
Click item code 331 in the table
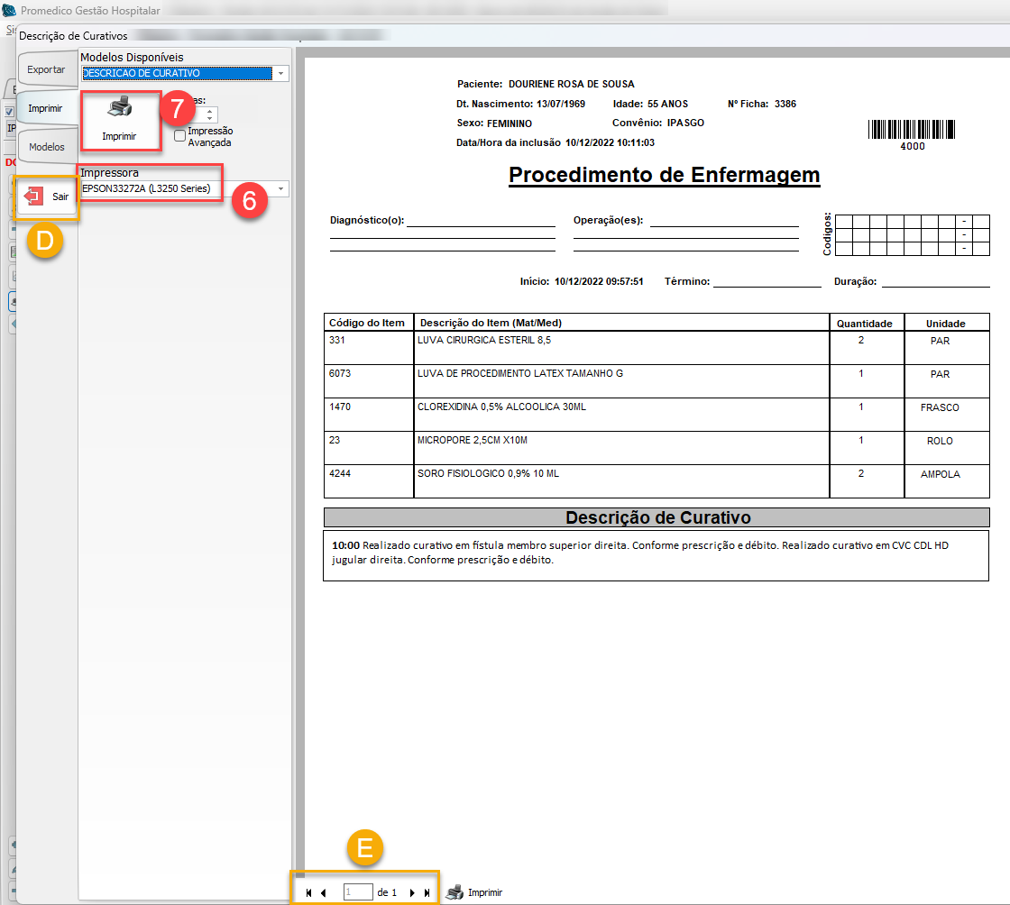click(x=337, y=340)
